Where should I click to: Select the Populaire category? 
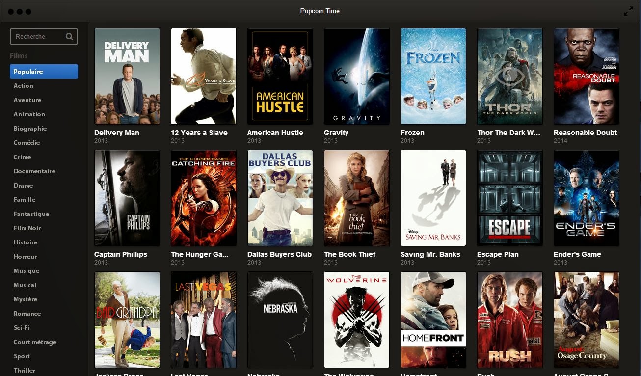coord(44,72)
